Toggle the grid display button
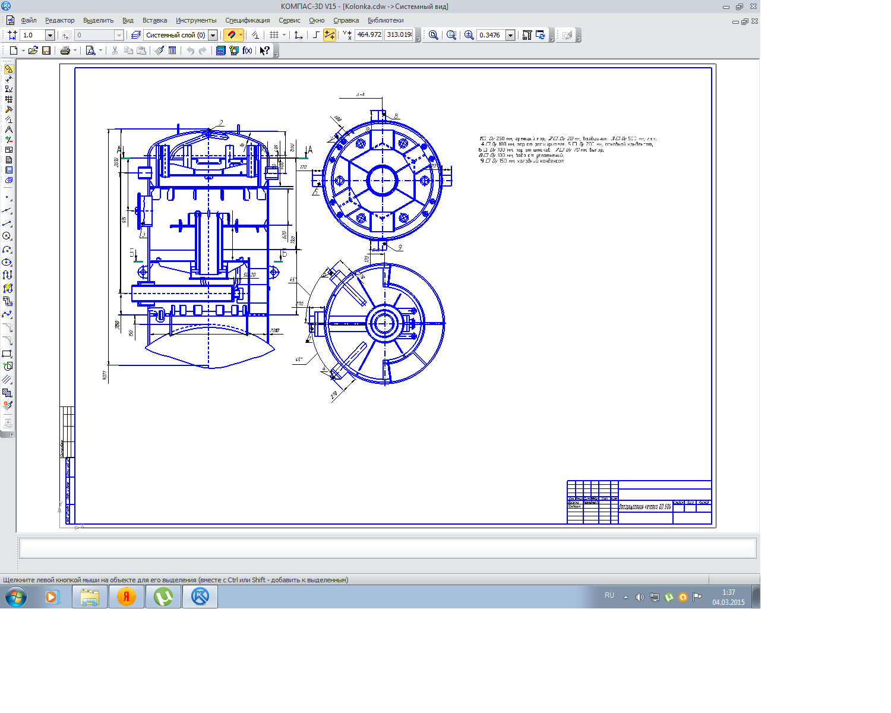Image resolution: width=891 pixels, height=713 pixels. click(x=274, y=35)
